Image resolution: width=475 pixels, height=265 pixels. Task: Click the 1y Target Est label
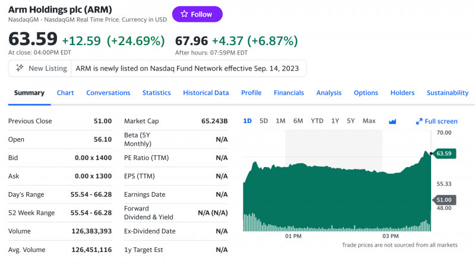(144, 250)
